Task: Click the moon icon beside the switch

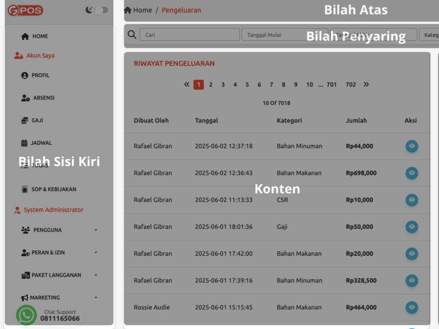Action: [89, 10]
